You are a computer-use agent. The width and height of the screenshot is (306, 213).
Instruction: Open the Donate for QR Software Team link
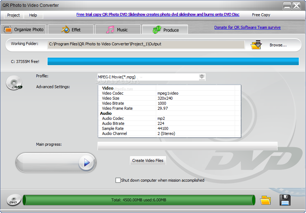pos(247,27)
